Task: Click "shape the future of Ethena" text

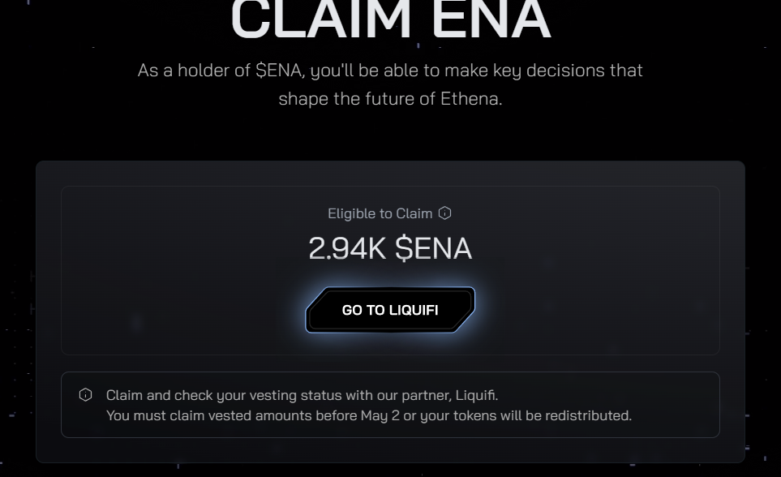Action: 390,98
